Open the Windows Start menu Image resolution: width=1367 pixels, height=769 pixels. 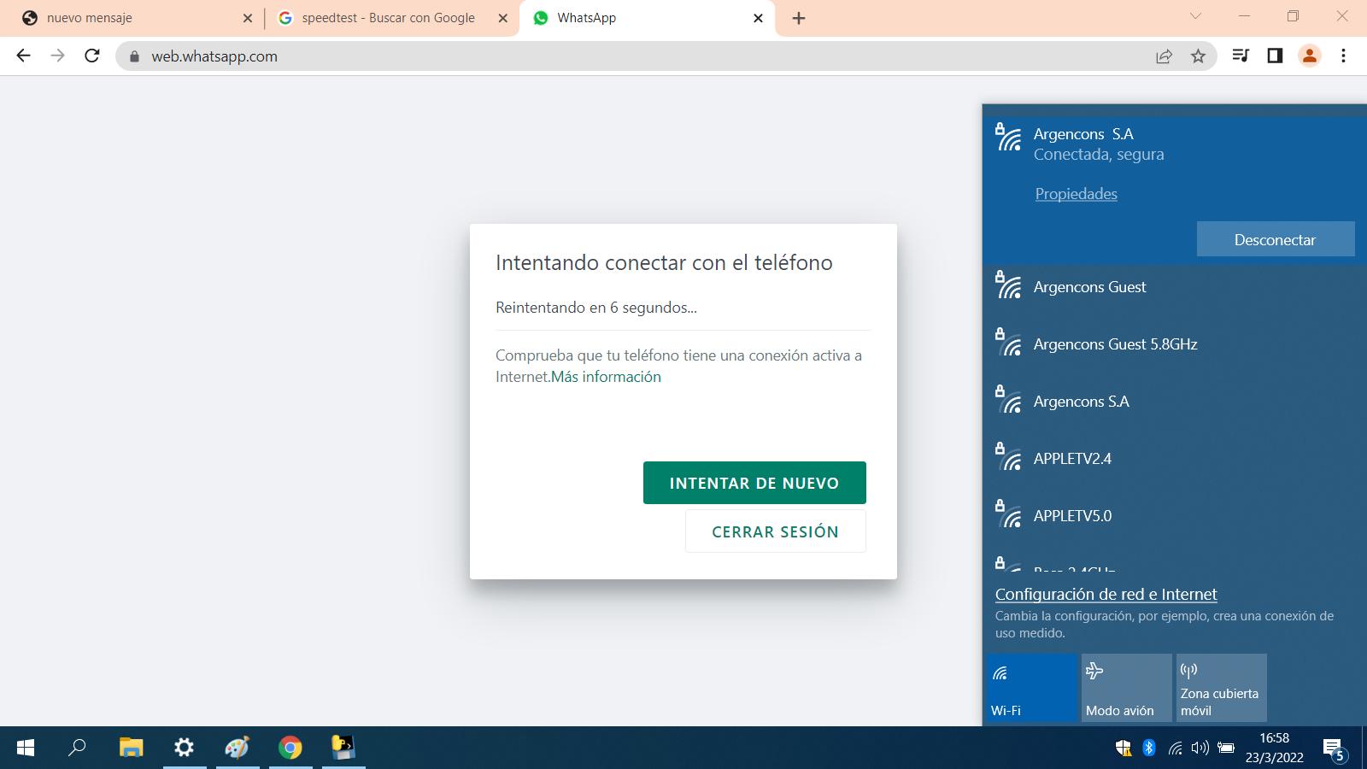(x=26, y=748)
